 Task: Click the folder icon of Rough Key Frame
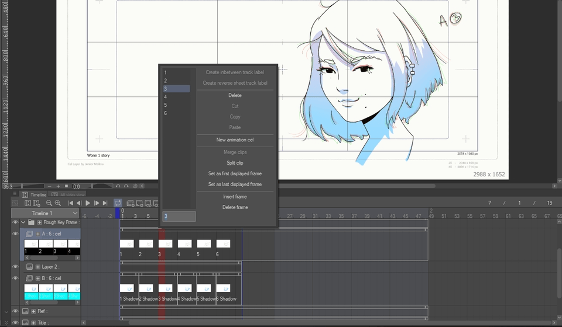(31, 222)
